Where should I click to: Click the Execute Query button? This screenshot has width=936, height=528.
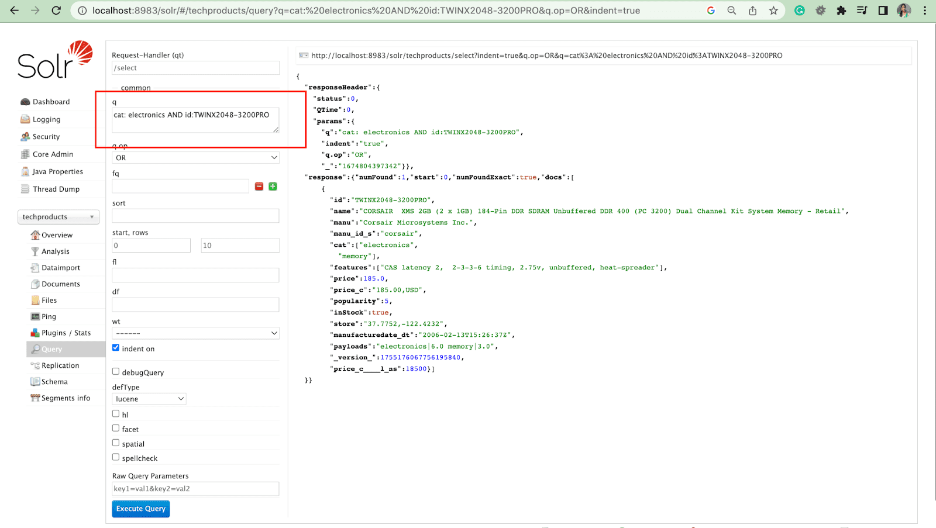[140, 509]
